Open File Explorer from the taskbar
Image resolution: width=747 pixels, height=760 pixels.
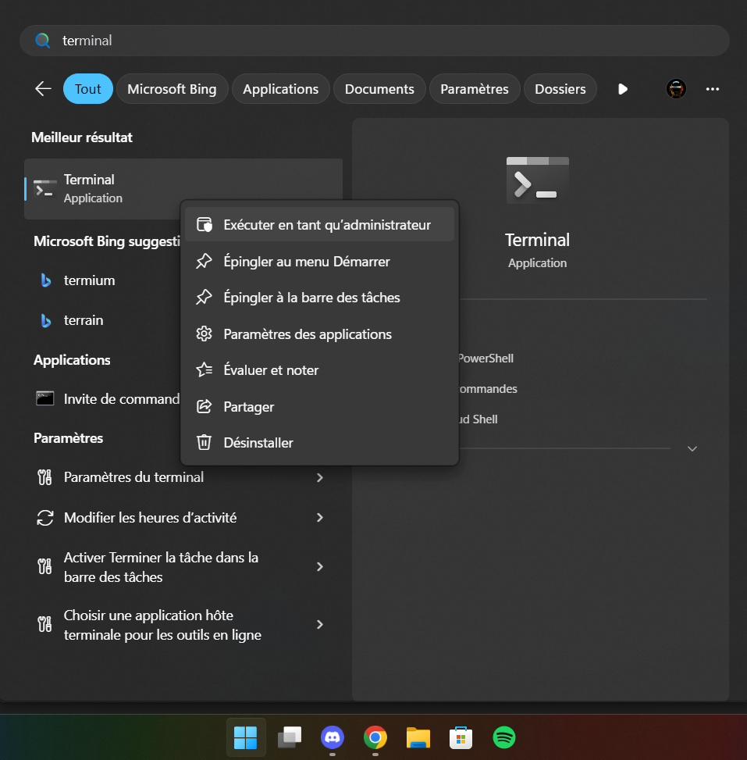click(418, 737)
